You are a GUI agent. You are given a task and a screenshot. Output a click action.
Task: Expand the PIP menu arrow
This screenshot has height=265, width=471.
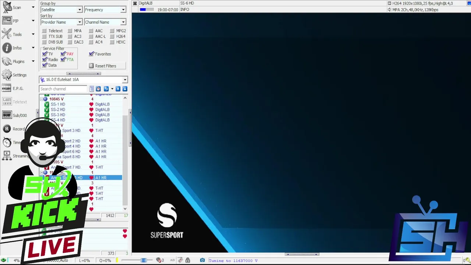click(x=33, y=21)
